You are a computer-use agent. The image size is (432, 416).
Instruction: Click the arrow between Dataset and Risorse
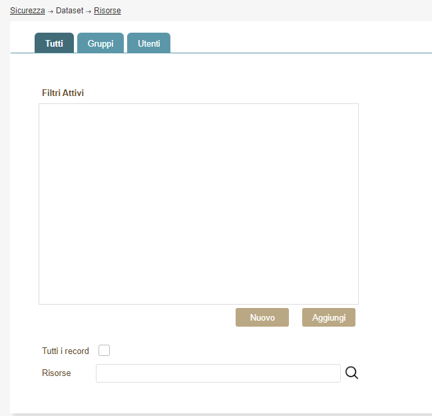pyautogui.click(x=89, y=11)
